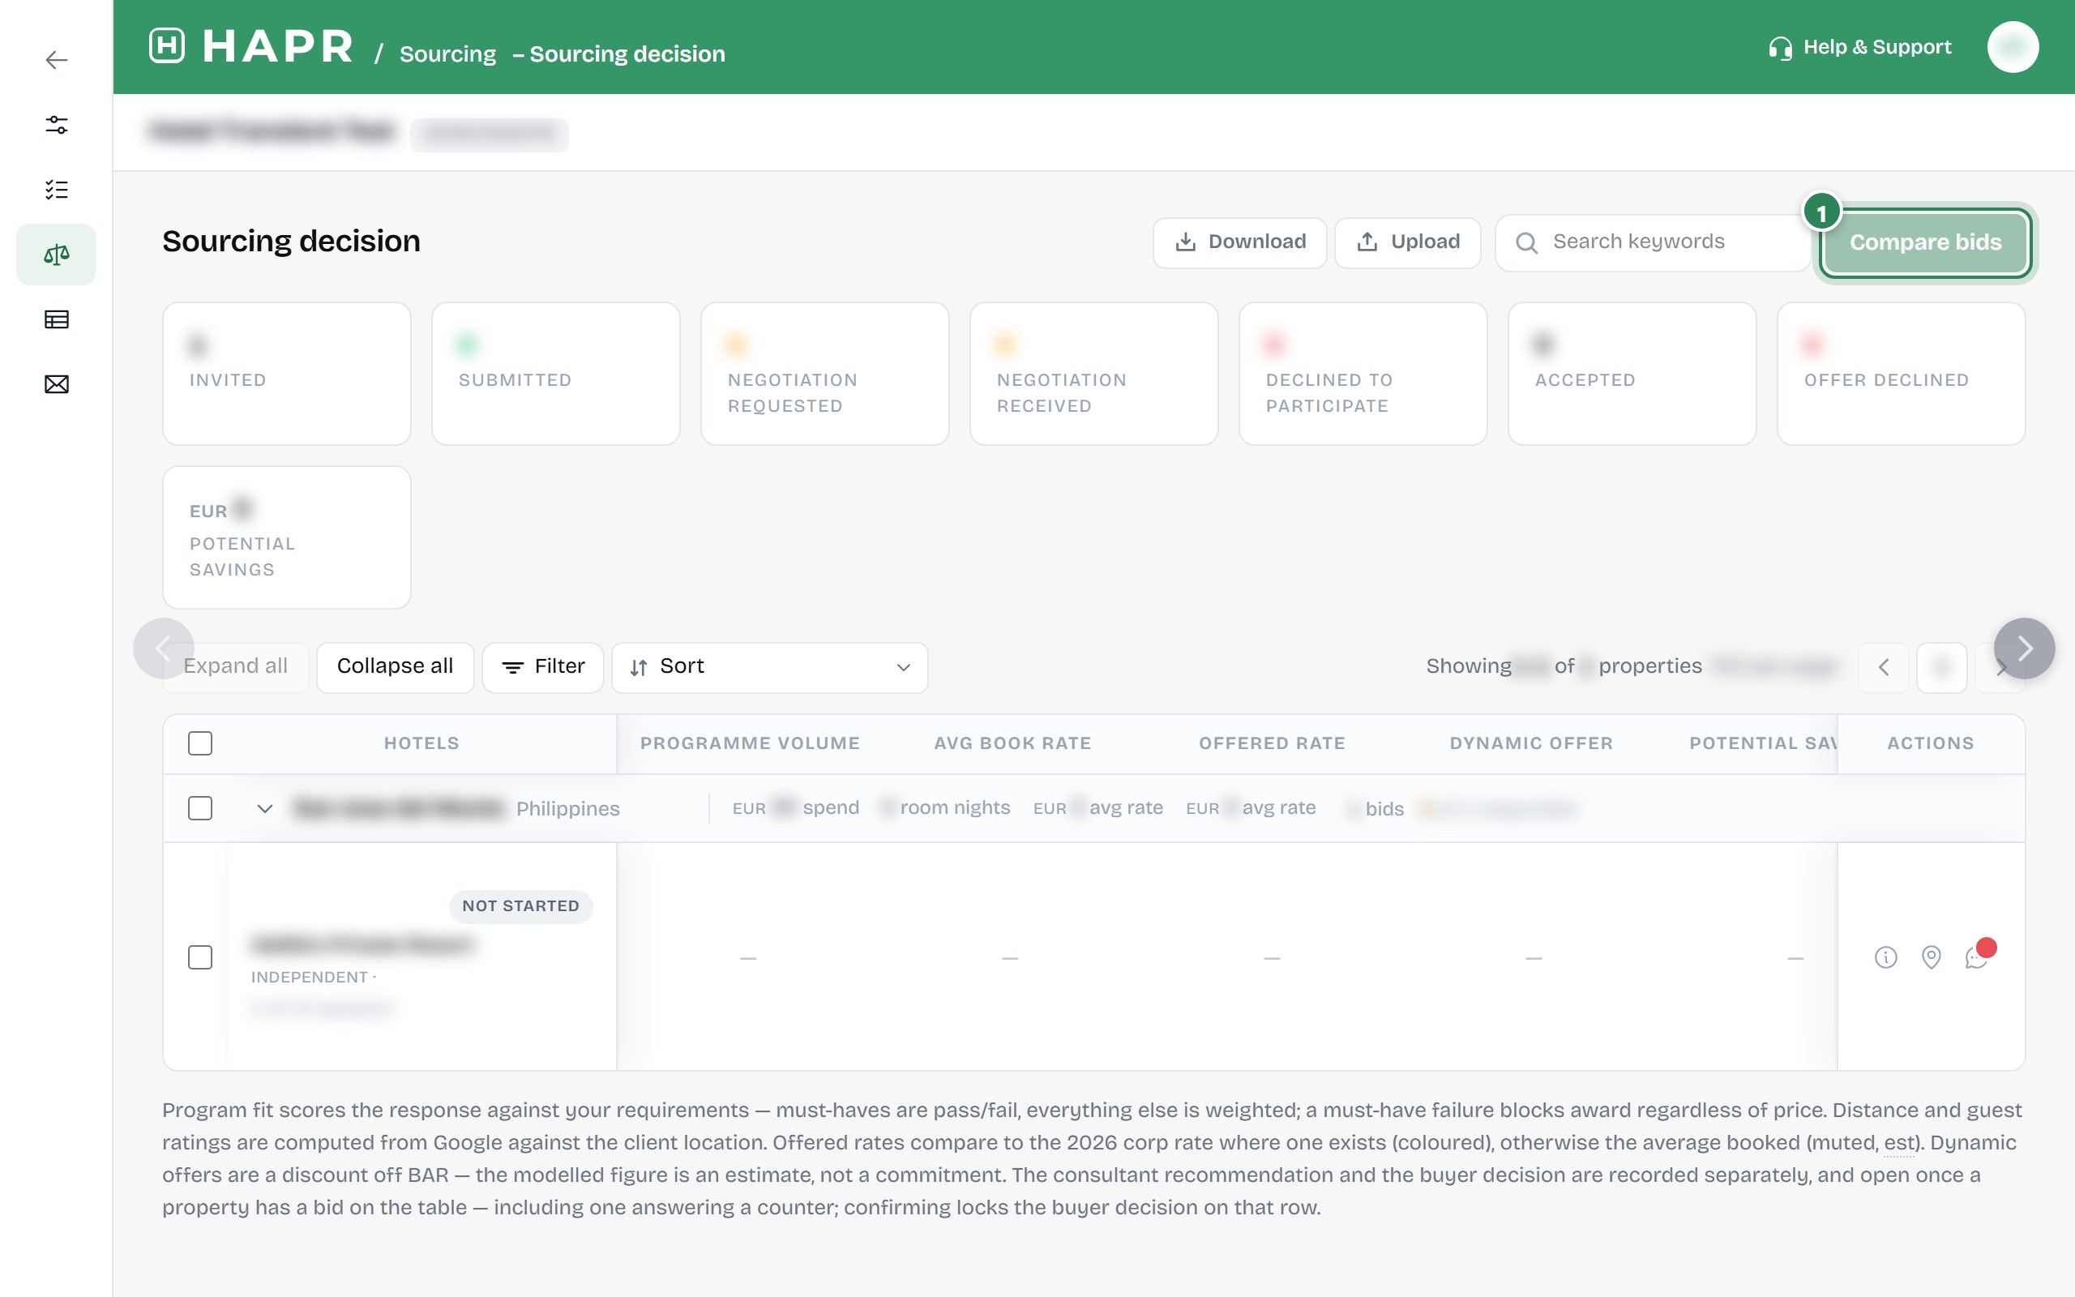Open the chat bubble with red notification dot
This screenshot has height=1297, width=2075.
(1977, 956)
